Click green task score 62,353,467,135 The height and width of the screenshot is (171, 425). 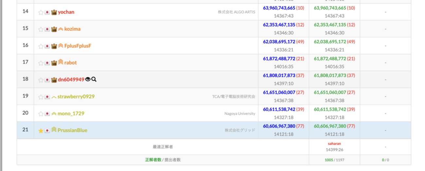330,25
